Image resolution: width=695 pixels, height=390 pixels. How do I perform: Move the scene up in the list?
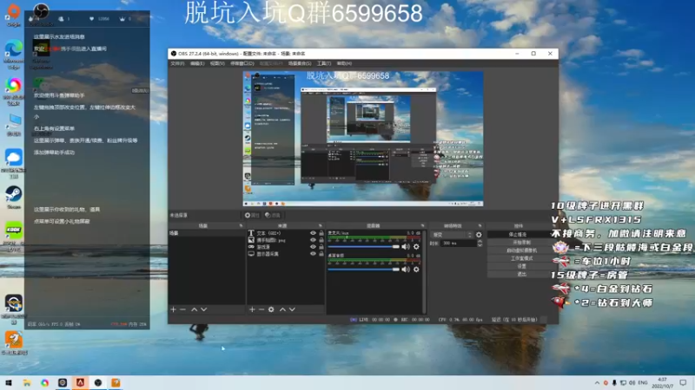tap(194, 309)
